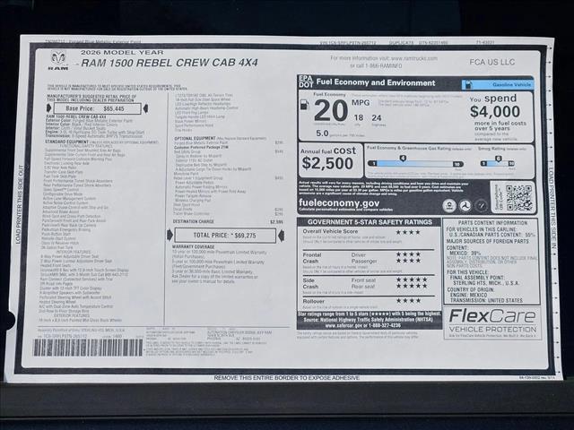Click 'STERLING HTS, MICH., U.S.A.' assembly point

coord(486,283)
